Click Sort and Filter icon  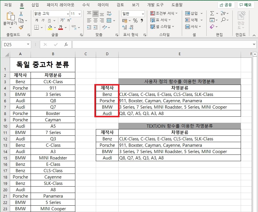click(x=223, y=13)
